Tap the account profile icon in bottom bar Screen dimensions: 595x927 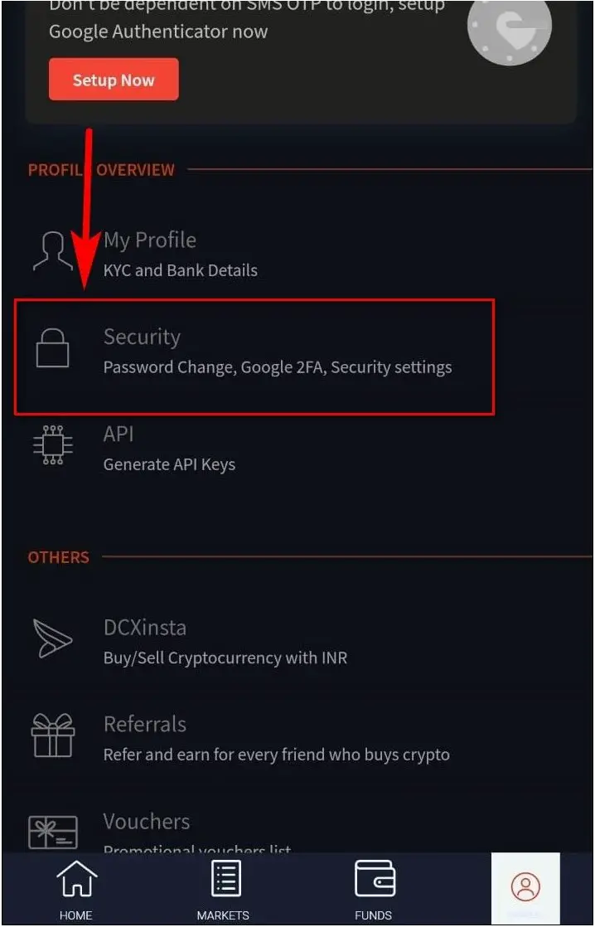525,888
